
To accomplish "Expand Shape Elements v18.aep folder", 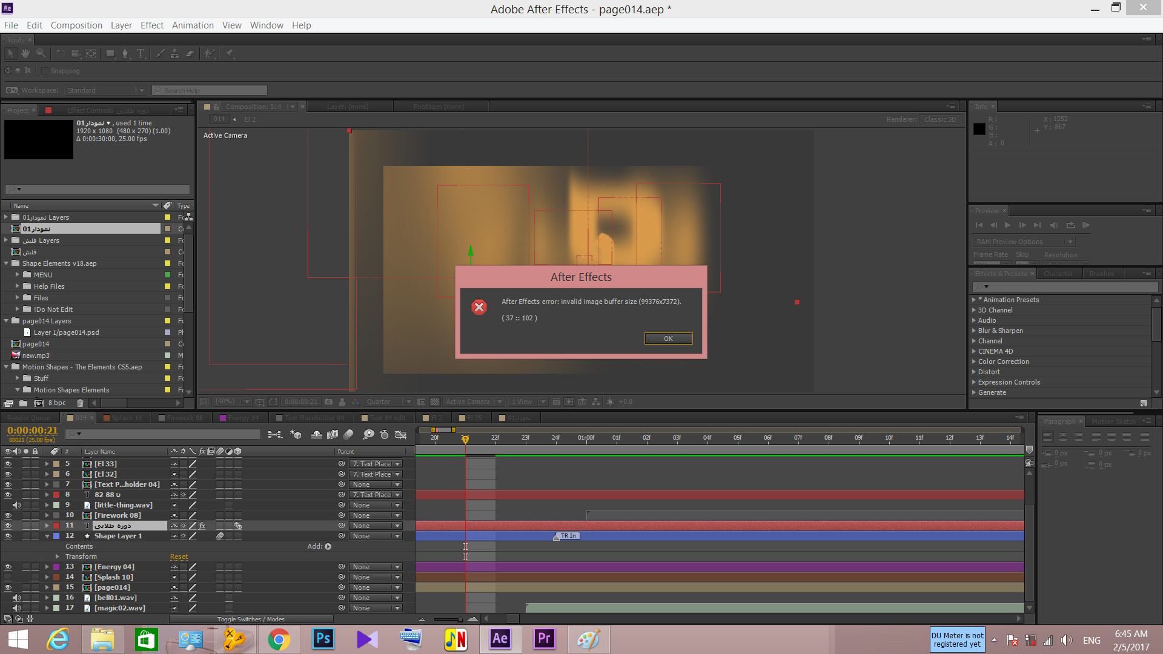I will click(x=6, y=263).
